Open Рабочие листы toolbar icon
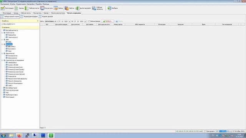 tap(27, 8)
